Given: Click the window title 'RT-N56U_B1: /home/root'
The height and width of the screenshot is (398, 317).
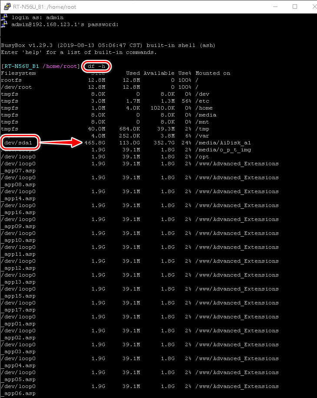Looking at the screenshot, I should point(45,7).
